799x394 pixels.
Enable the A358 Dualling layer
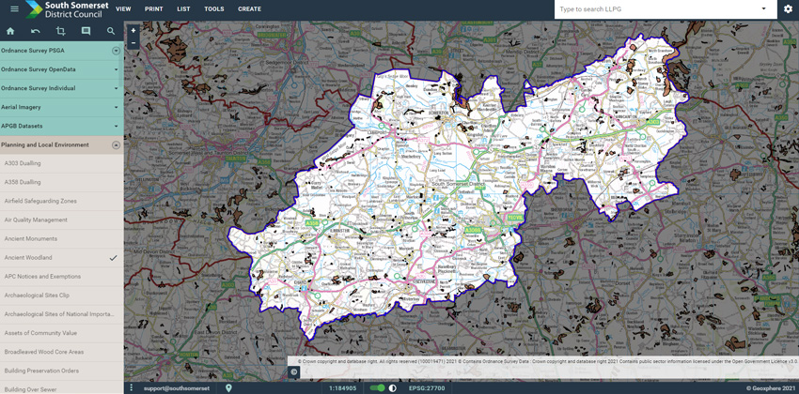[62, 183]
